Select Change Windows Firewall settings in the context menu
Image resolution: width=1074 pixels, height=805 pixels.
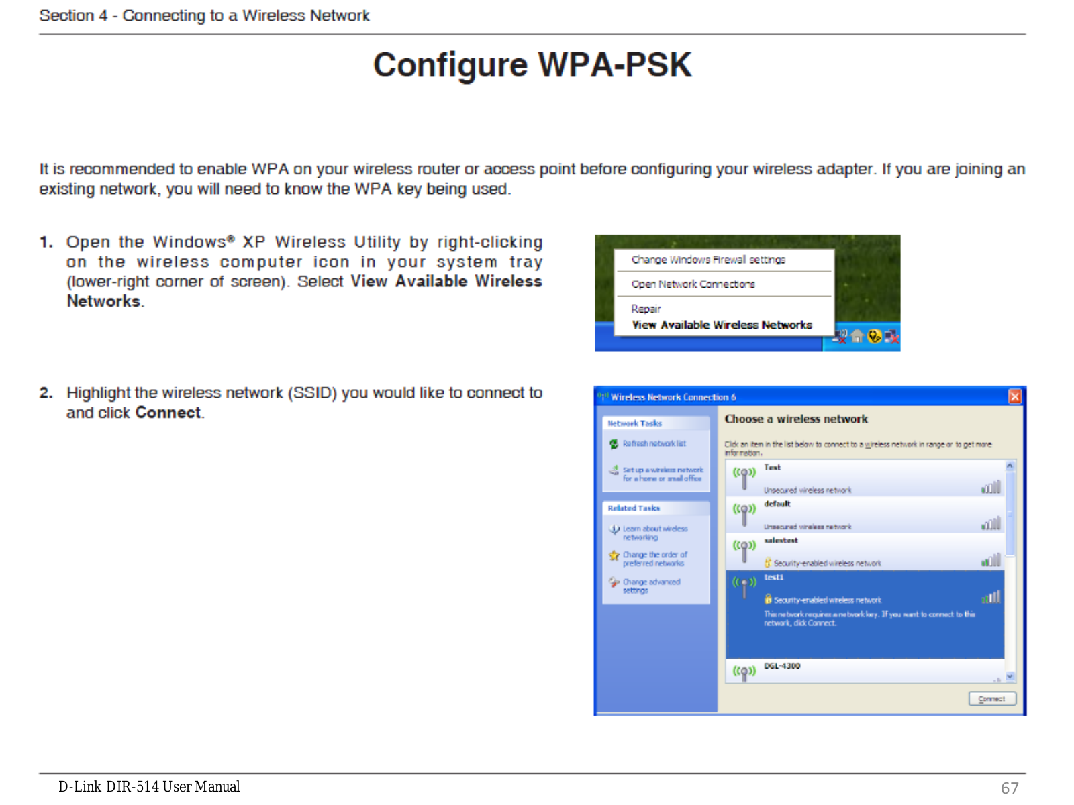point(708,260)
